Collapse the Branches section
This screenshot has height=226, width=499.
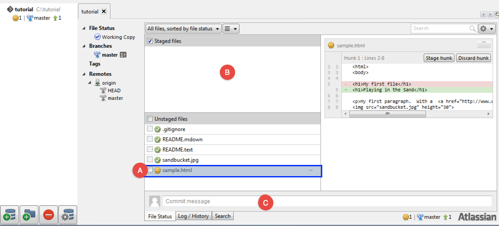pos(83,46)
